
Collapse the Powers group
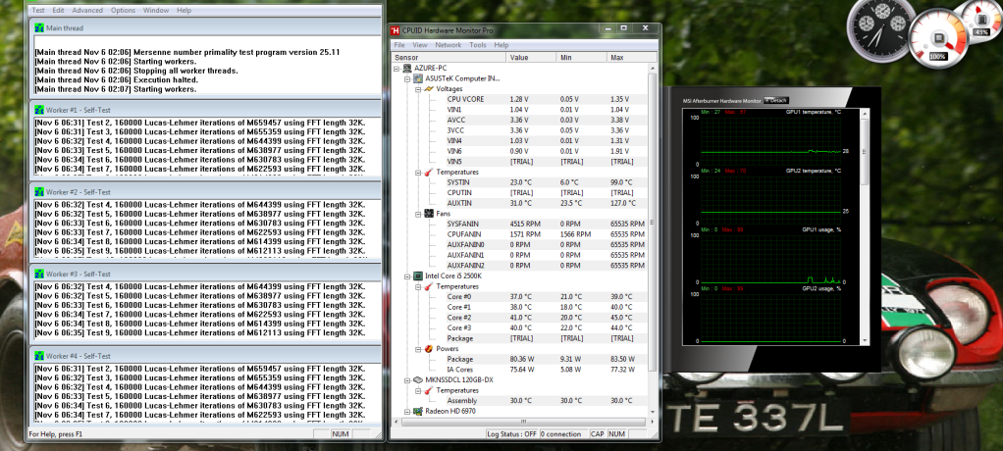(418, 349)
